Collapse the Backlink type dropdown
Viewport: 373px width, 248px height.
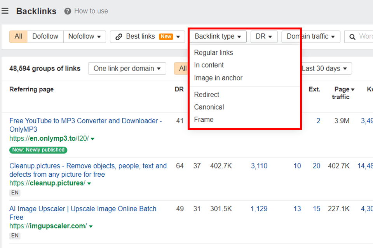218,36
